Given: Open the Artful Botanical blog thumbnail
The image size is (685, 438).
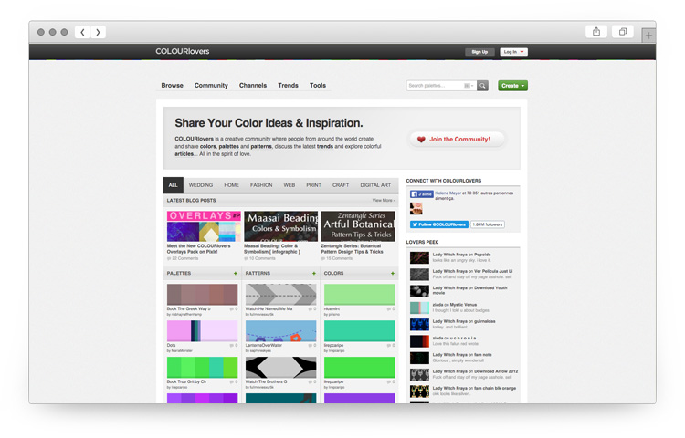Looking at the screenshot, I should [x=358, y=226].
